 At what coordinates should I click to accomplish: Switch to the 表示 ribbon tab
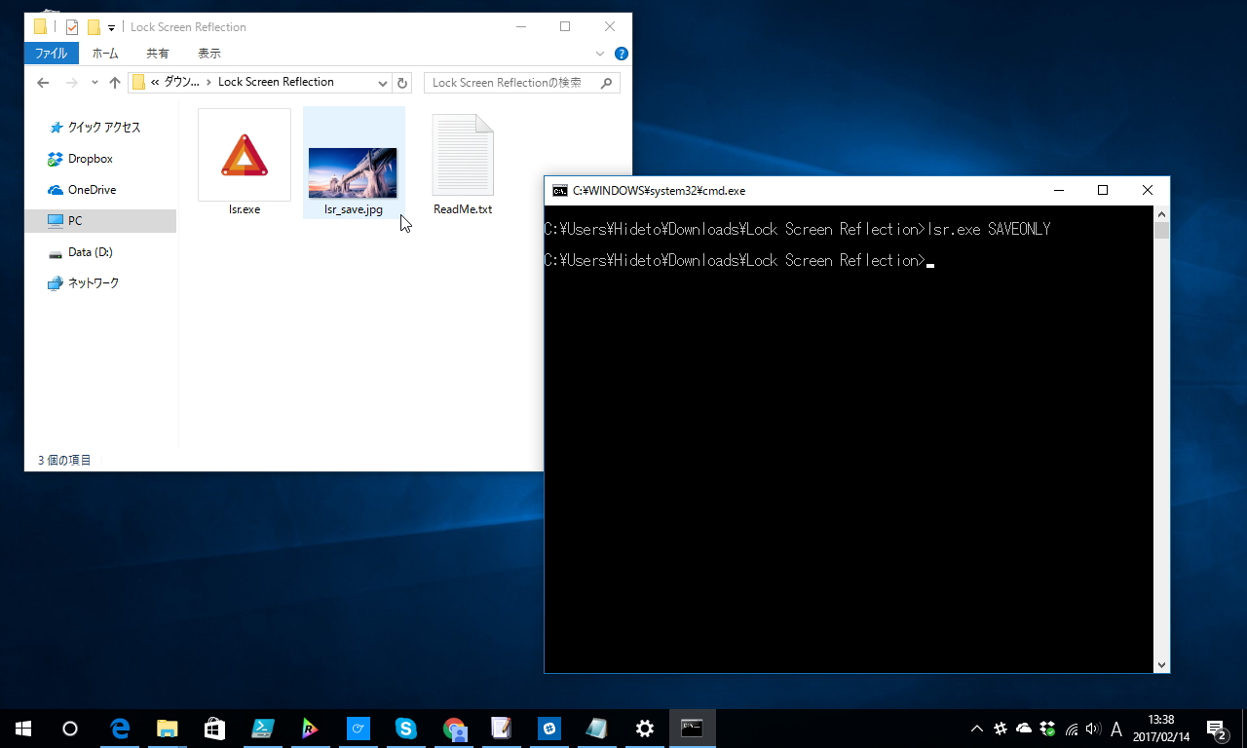[208, 54]
